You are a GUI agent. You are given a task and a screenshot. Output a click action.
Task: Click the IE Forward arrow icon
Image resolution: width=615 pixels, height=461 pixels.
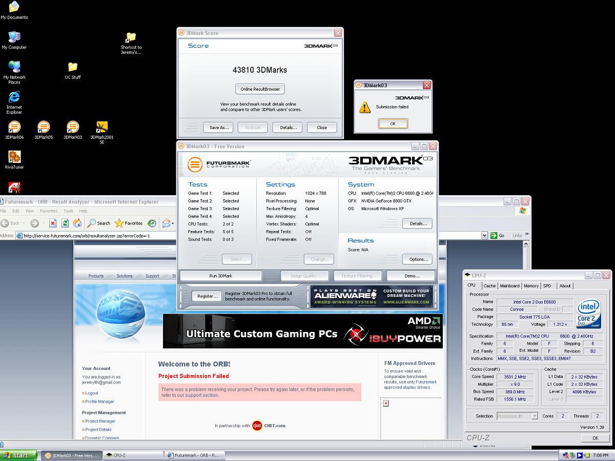34,223
